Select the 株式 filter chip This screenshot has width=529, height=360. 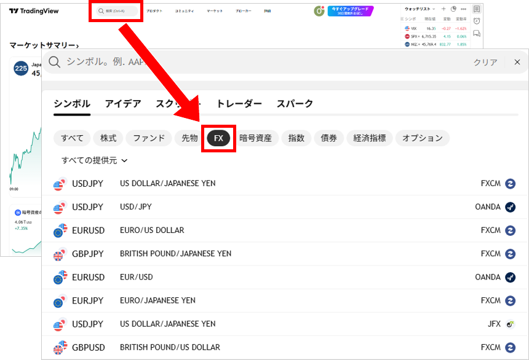click(108, 138)
